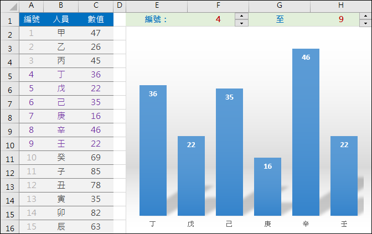Increase the end number spinner up arrow
Screen dimensions: 372x234
click(365, 16)
